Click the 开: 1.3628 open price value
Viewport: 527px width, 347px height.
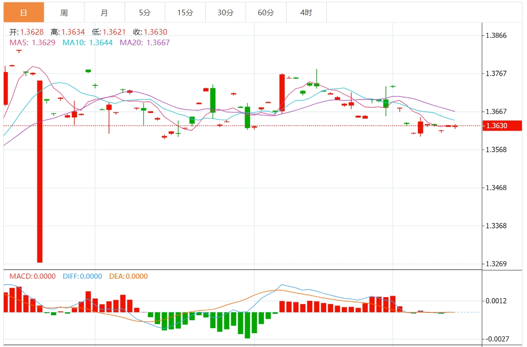click(x=27, y=32)
